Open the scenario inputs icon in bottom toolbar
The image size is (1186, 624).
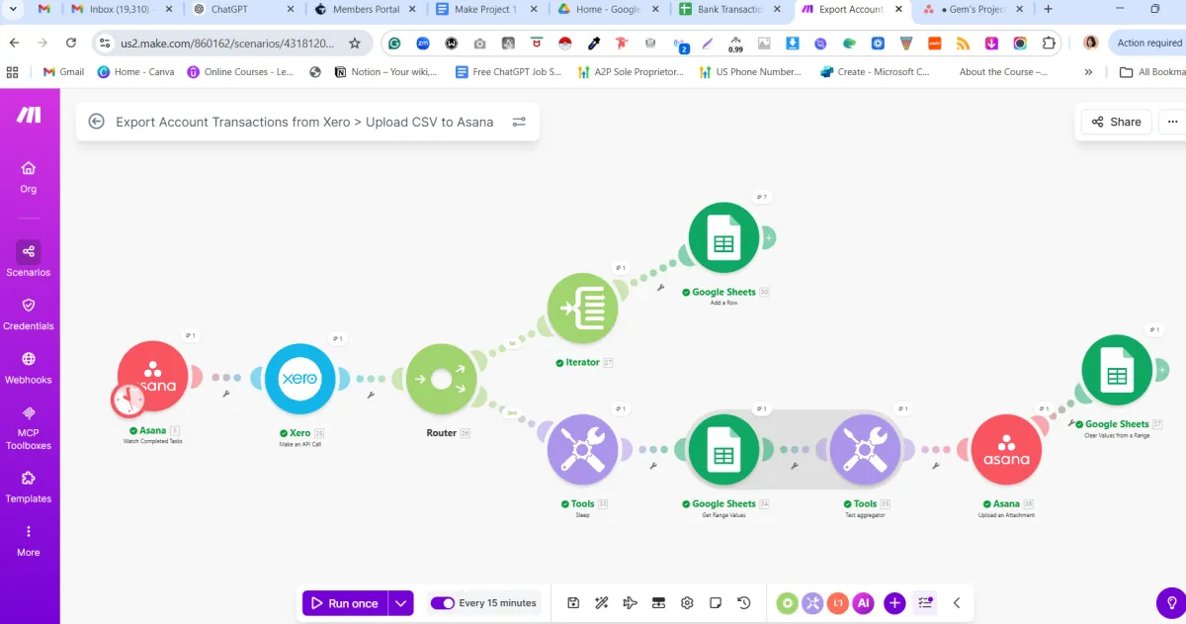pyautogui.click(x=659, y=602)
